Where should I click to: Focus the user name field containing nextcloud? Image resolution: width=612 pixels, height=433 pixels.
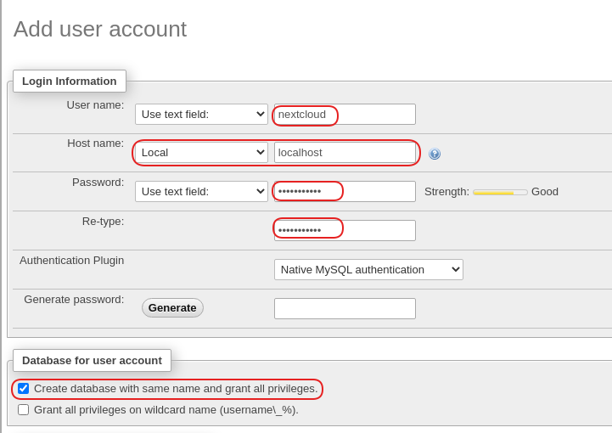[345, 115]
